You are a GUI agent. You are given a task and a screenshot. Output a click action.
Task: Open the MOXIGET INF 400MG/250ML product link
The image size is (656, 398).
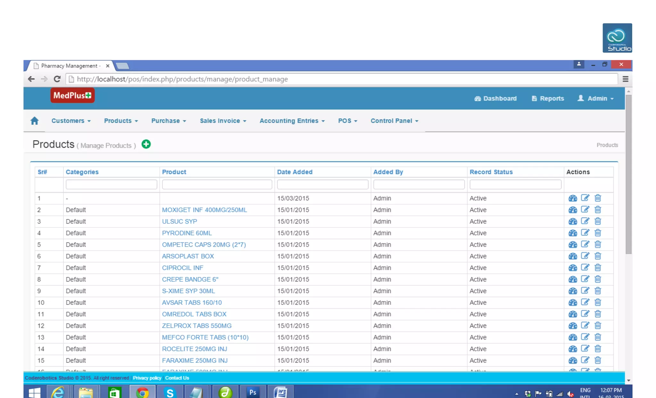[x=204, y=210]
